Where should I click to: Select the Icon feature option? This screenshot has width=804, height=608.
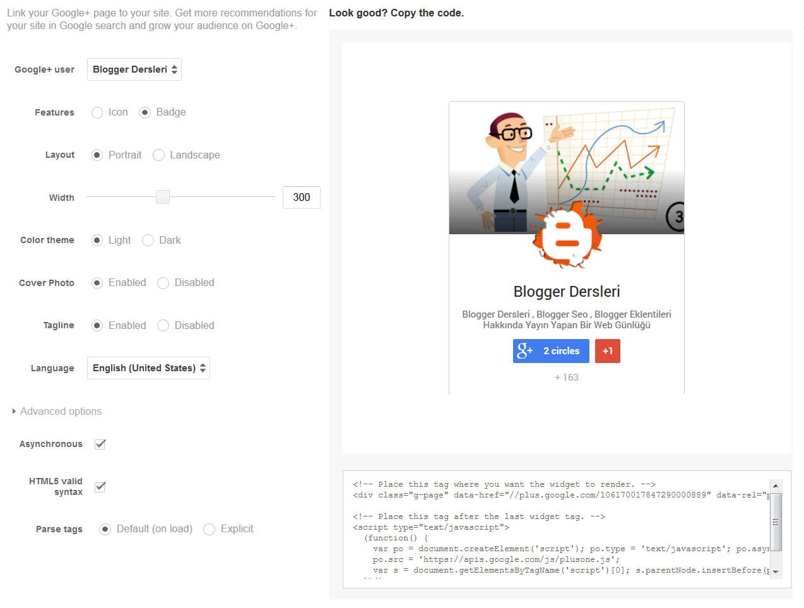[97, 112]
